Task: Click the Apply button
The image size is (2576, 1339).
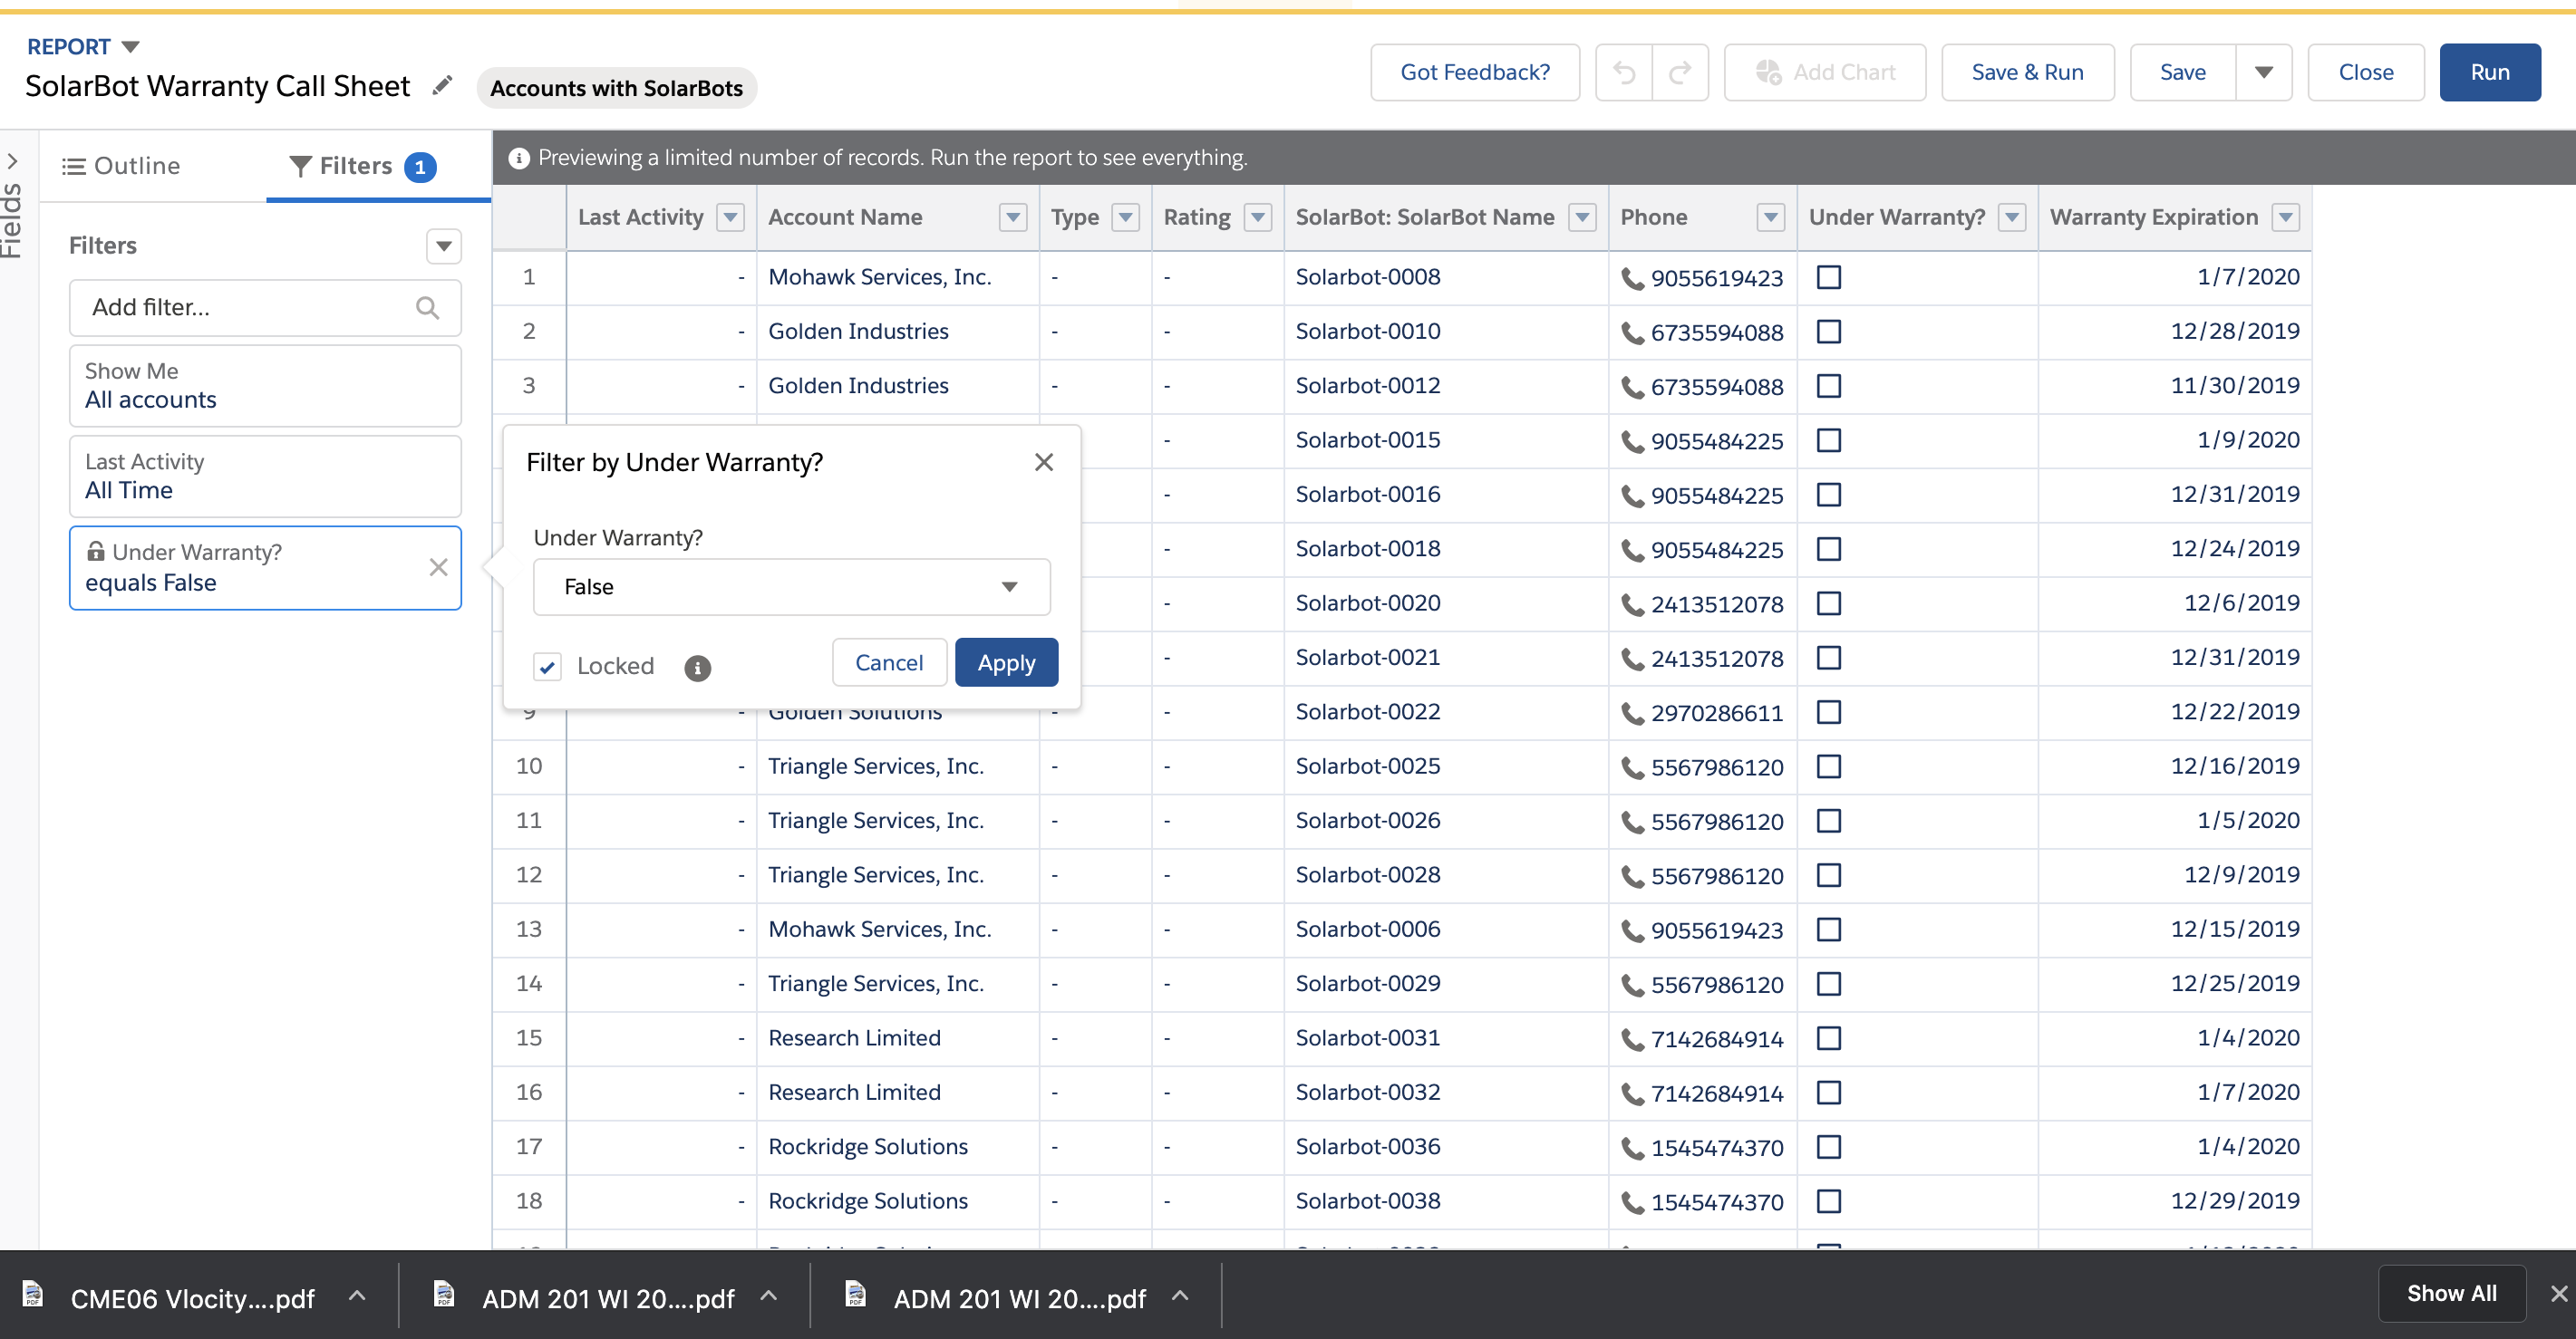Action: click(x=1006, y=662)
